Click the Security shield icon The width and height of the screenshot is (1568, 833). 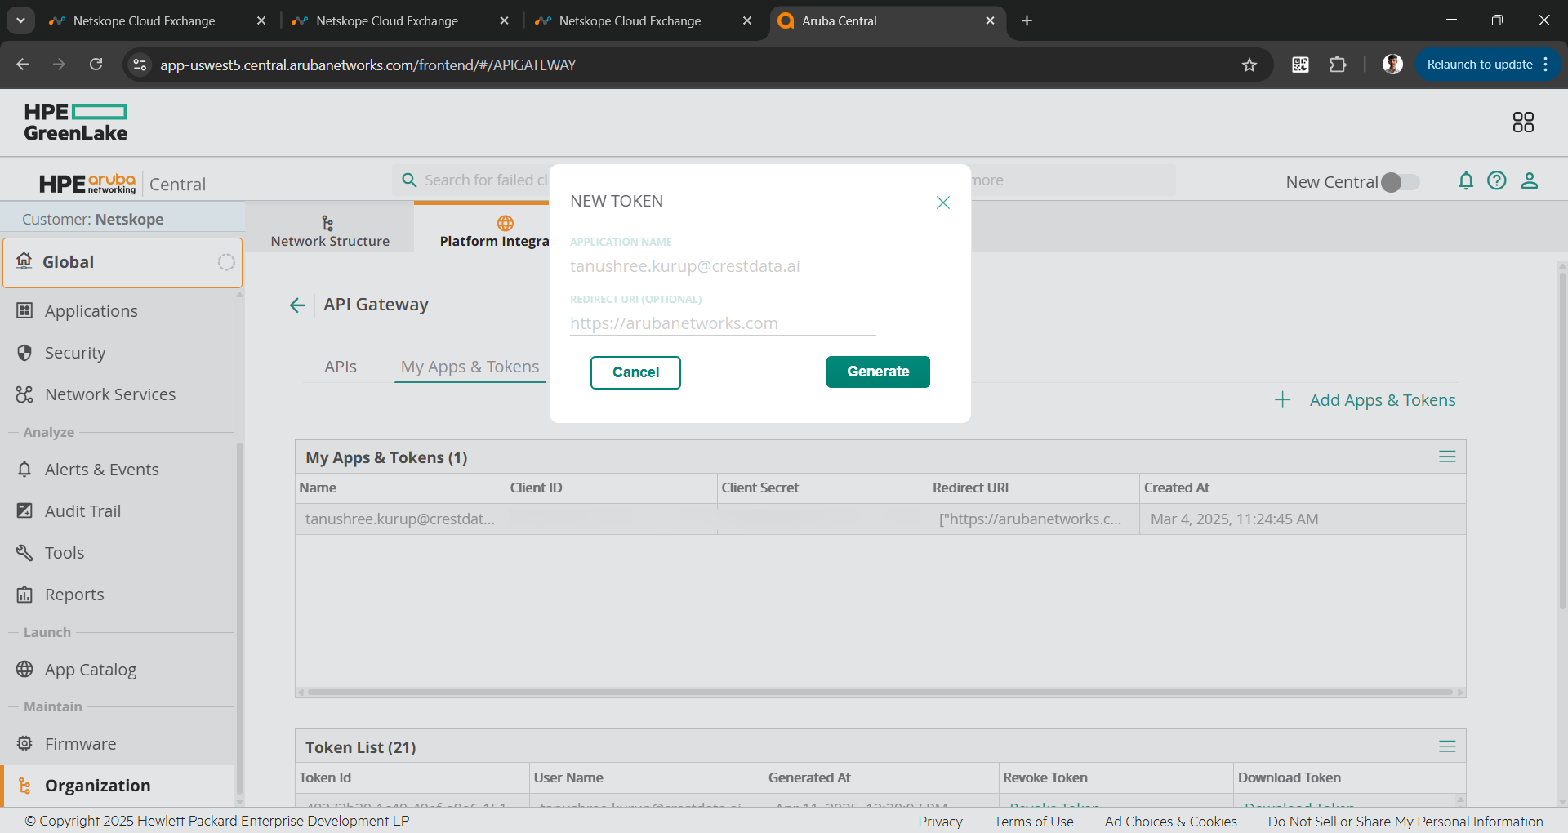pos(24,352)
